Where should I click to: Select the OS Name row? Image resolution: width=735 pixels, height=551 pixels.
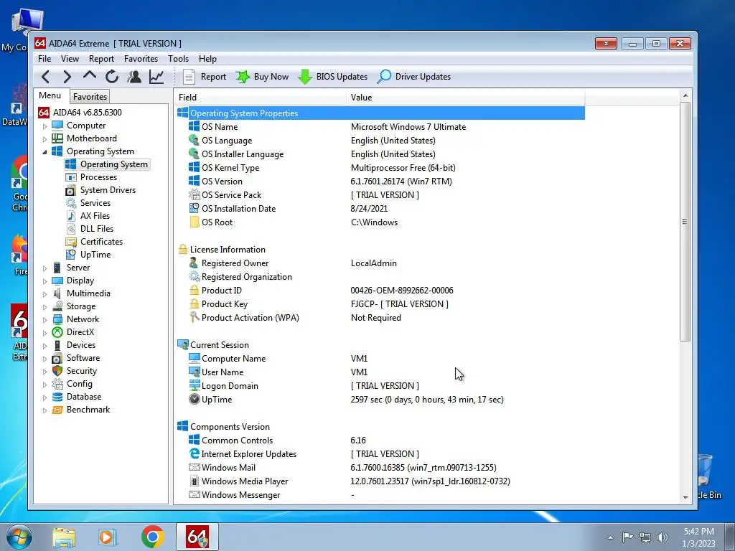(x=380, y=127)
